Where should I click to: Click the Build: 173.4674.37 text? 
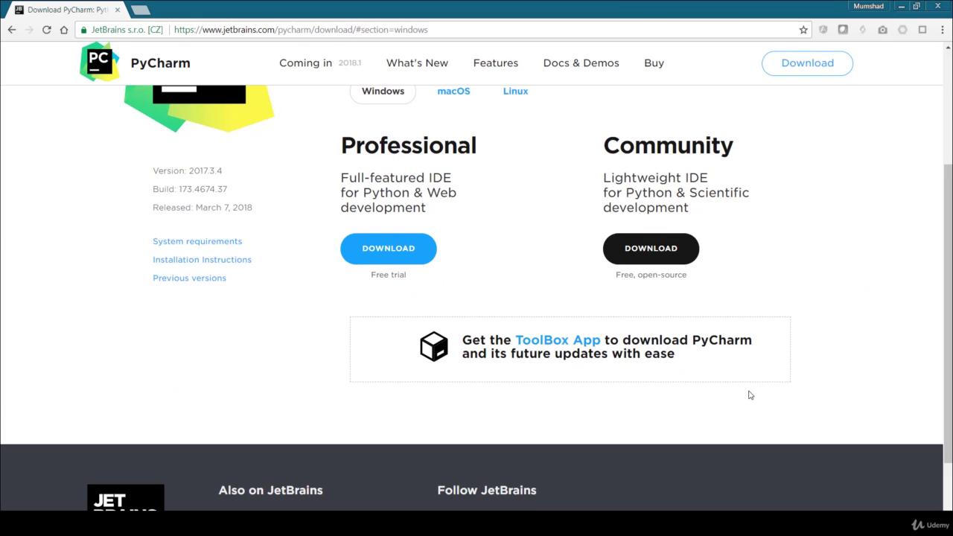point(190,190)
